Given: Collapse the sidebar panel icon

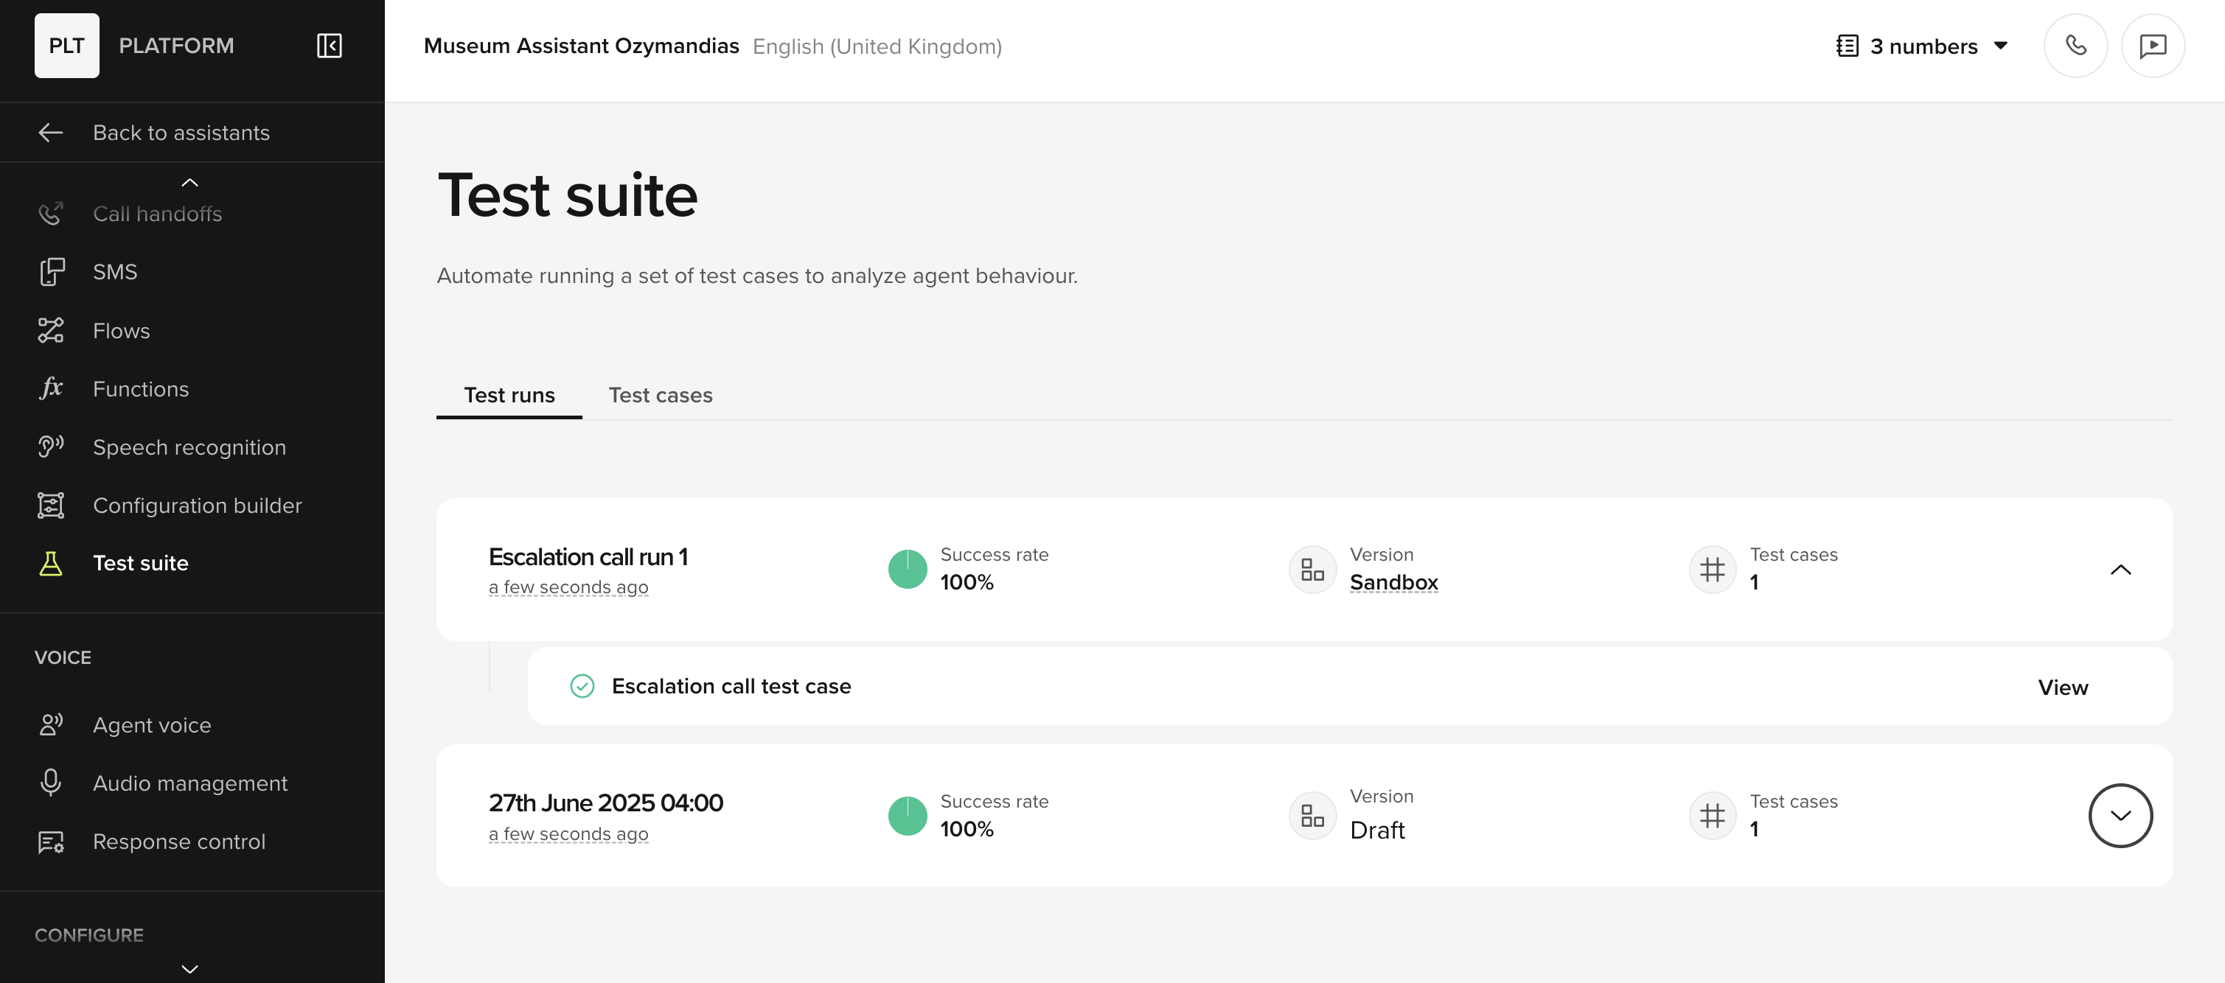Looking at the screenshot, I should [x=329, y=46].
